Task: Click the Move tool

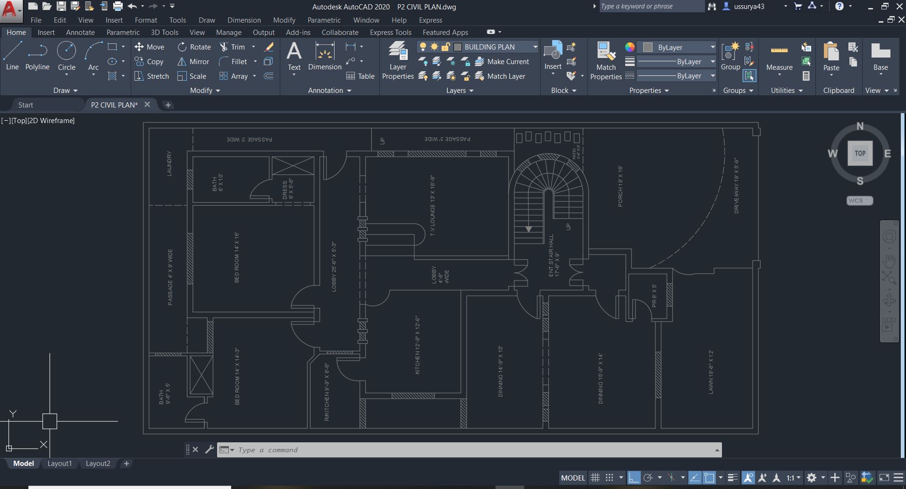Action: coord(149,47)
